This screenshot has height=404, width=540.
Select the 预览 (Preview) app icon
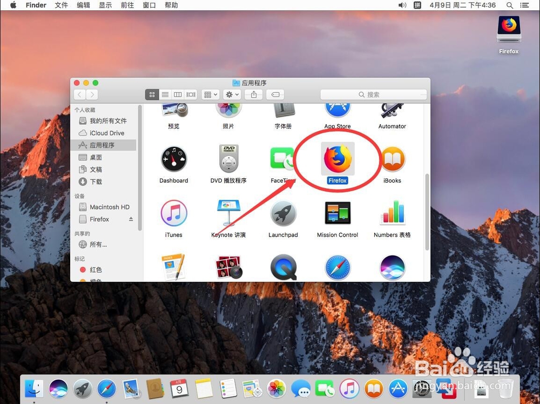[x=174, y=111]
